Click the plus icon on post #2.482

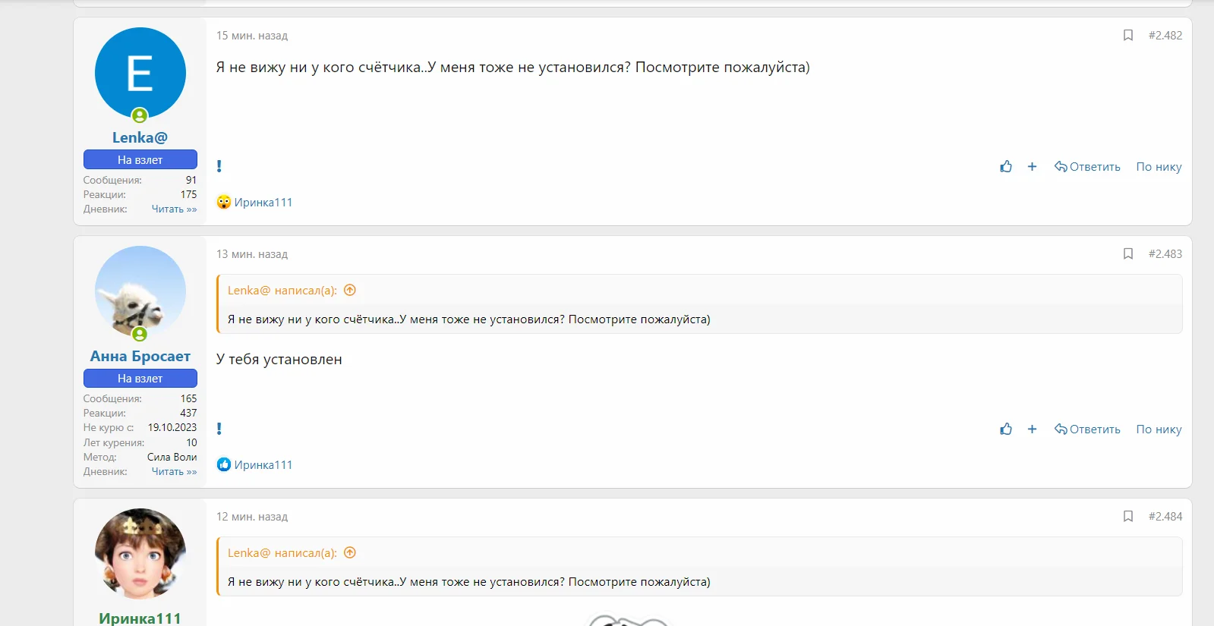(1032, 166)
